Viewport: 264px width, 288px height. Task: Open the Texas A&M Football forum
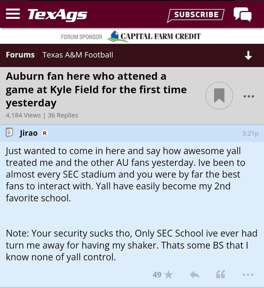tap(78, 55)
